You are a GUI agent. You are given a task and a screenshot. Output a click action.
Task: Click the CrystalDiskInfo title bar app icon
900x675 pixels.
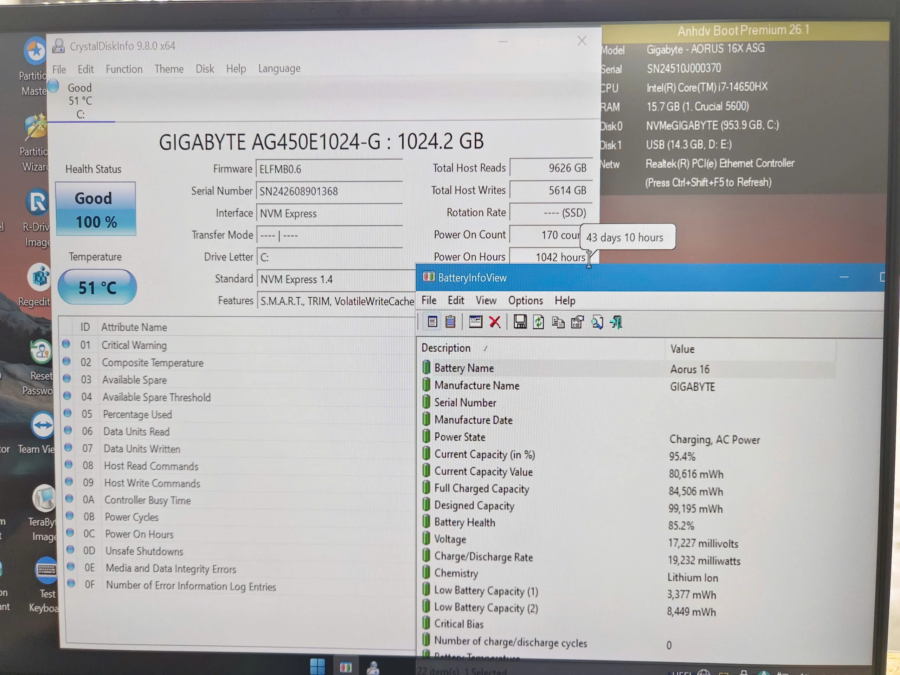[x=59, y=46]
